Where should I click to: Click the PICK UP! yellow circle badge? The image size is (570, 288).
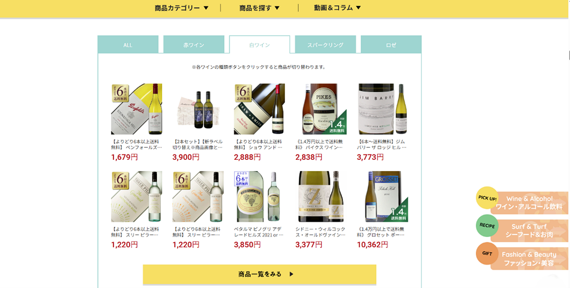coord(487,198)
